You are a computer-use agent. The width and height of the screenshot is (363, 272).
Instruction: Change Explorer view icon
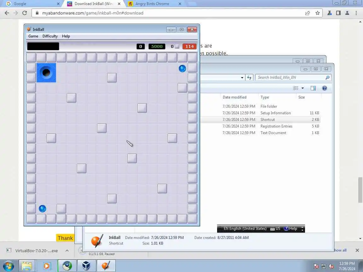click(296, 88)
